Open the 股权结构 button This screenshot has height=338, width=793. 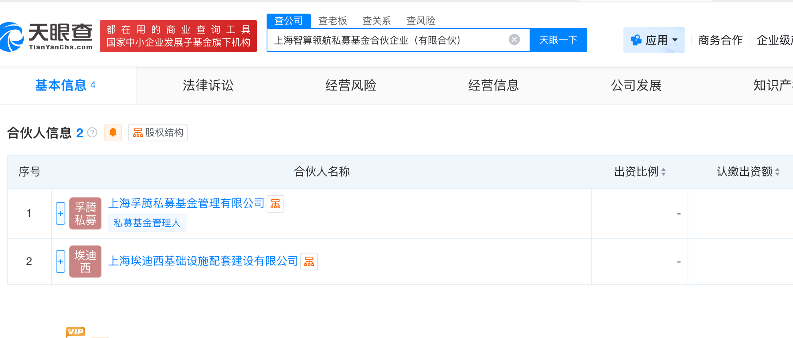pos(158,133)
